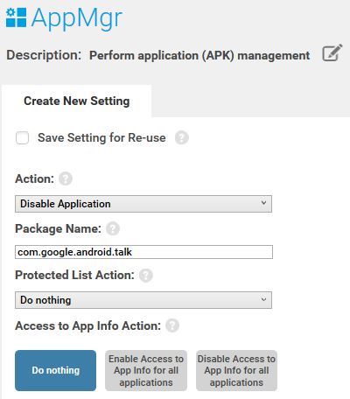Image resolution: width=350 pixels, height=399 pixels.
Task: Open help icon beside Package Name
Action: point(113,228)
